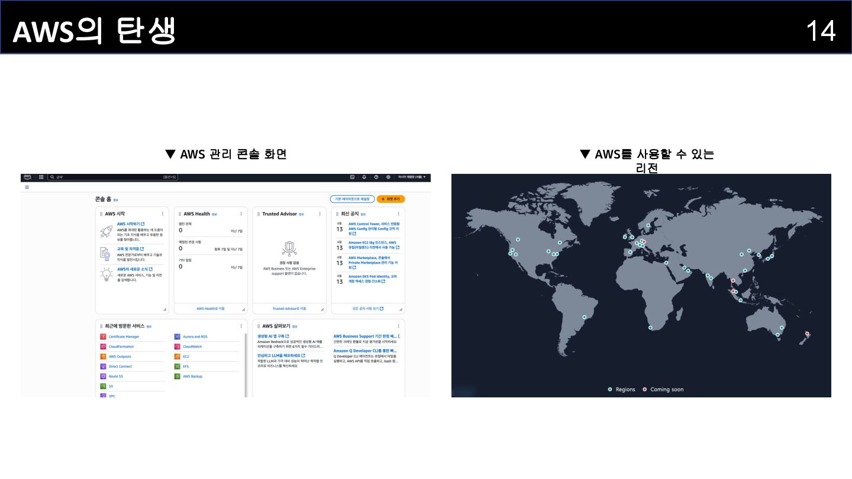Open the 최근에 방문한 서비스 widget kebab menu

241,326
